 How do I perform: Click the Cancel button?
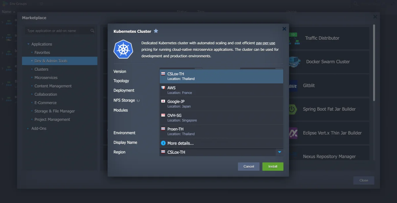pos(249,167)
